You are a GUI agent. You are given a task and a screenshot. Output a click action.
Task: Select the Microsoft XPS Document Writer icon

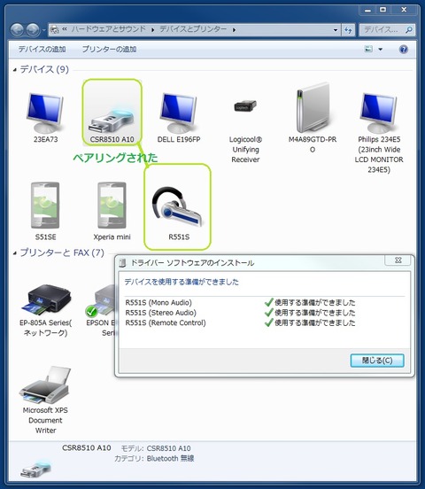click(x=45, y=384)
